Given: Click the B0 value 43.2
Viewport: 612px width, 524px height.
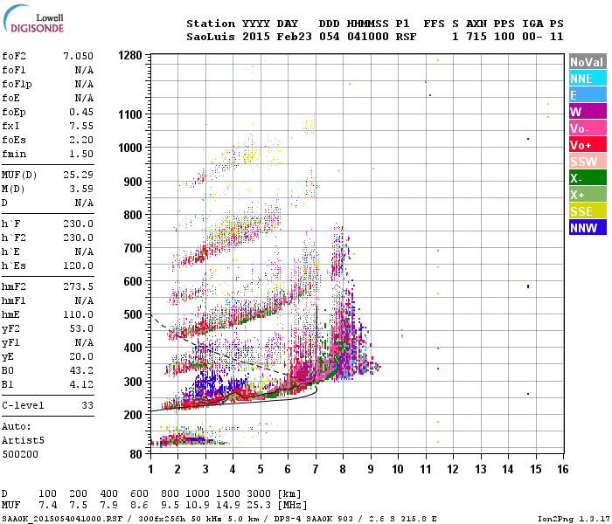Looking at the screenshot, I should [81, 370].
